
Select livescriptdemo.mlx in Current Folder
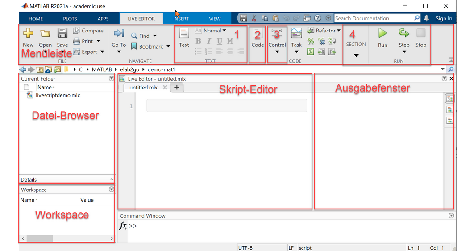[x=58, y=95]
